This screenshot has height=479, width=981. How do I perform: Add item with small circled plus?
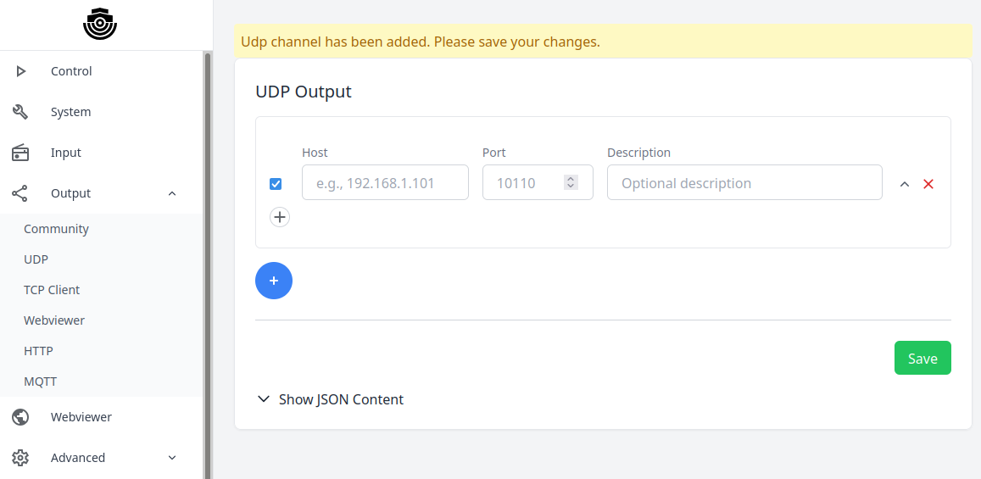tap(280, 217)
